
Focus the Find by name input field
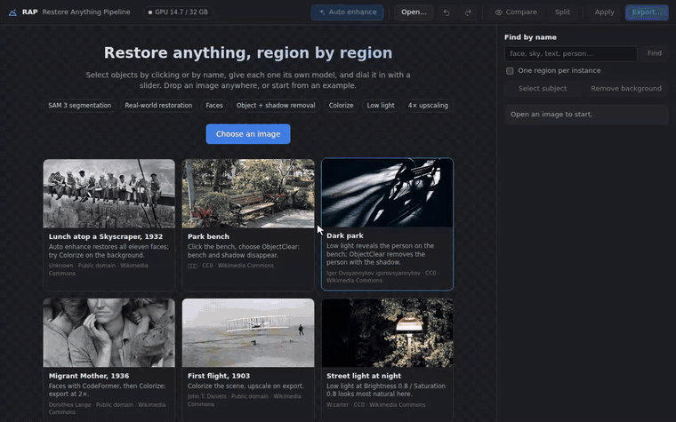[570, 53]
